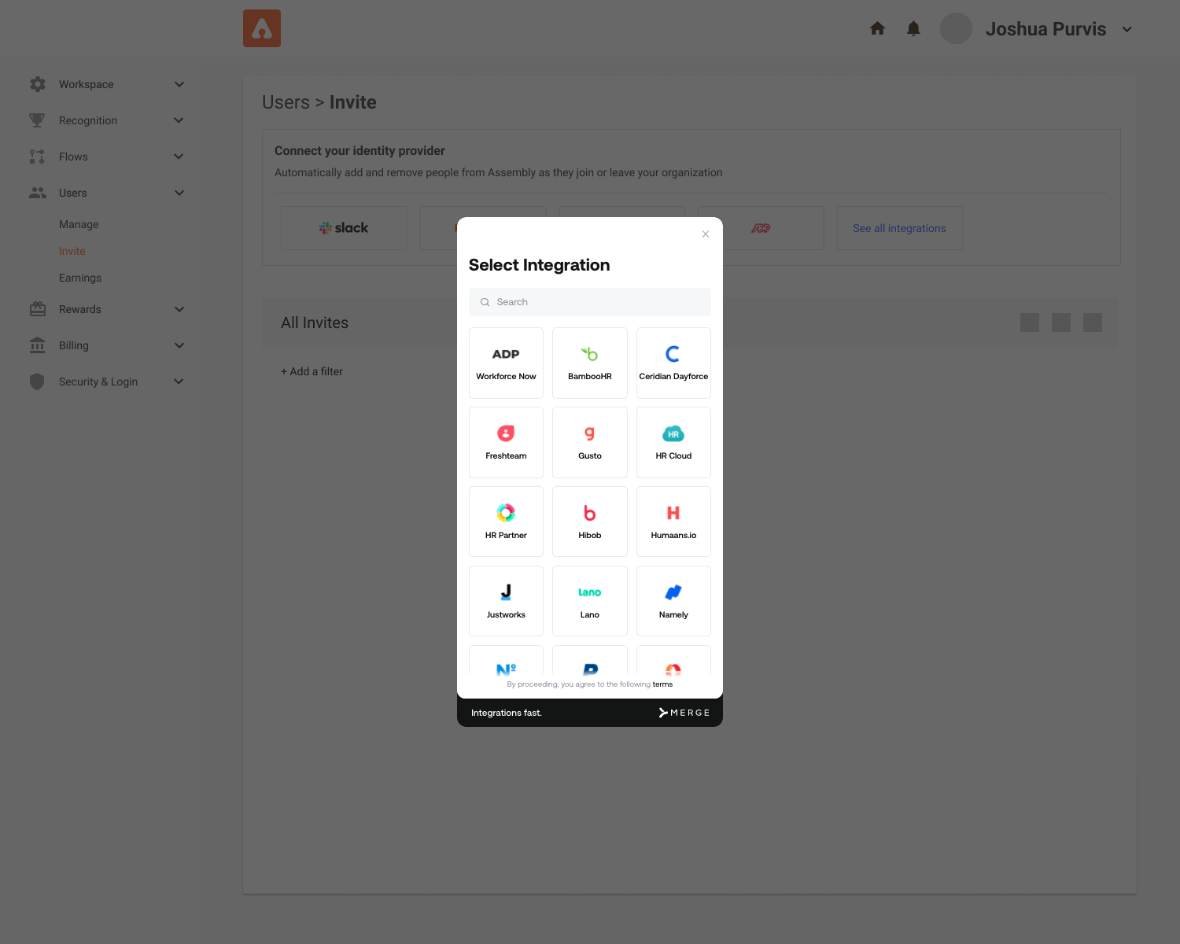Click the Joshua Purvis name
This screenshot has height=944, width=1180.
point(1045,29)
